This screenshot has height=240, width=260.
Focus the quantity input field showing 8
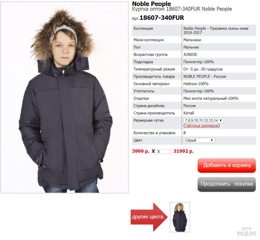[164, 151]
